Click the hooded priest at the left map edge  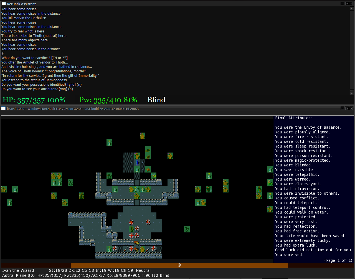pyautogui.click(x=4, y=189)
